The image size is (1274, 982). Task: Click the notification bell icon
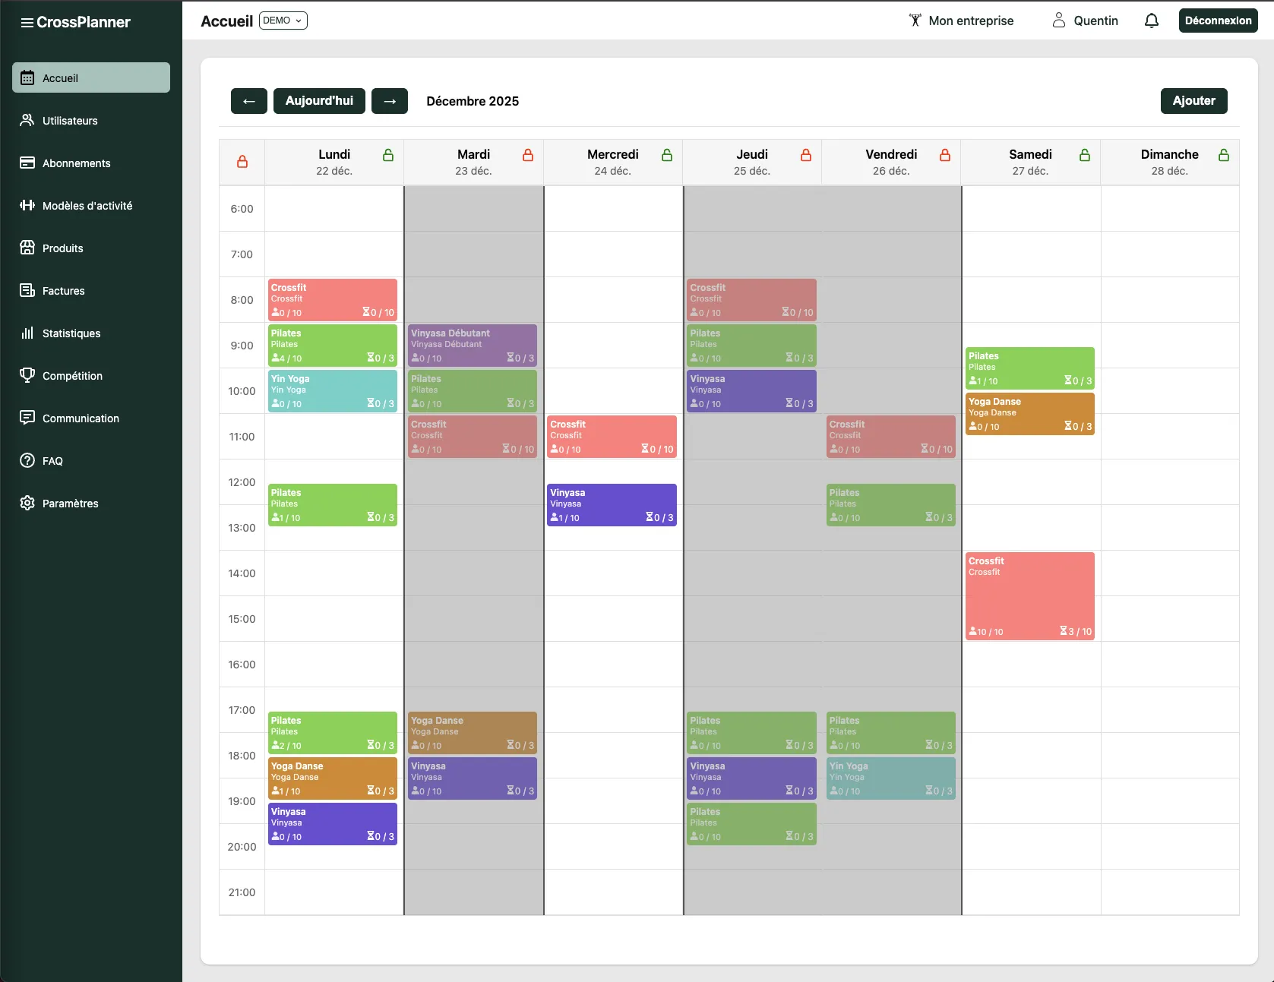pos(1151,21)
